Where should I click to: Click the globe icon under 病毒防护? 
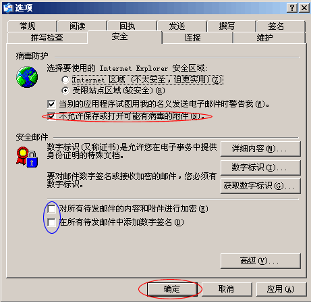tap(27, 77)
